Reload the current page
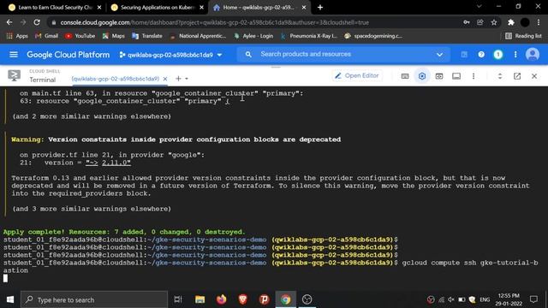 tap(37, 22)
